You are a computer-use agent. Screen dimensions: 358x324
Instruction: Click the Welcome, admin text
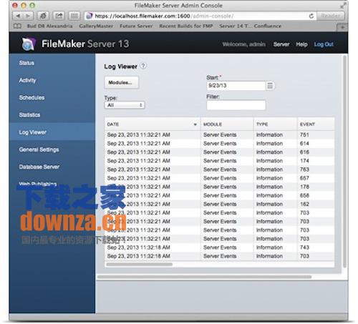(x=243, y=44)
